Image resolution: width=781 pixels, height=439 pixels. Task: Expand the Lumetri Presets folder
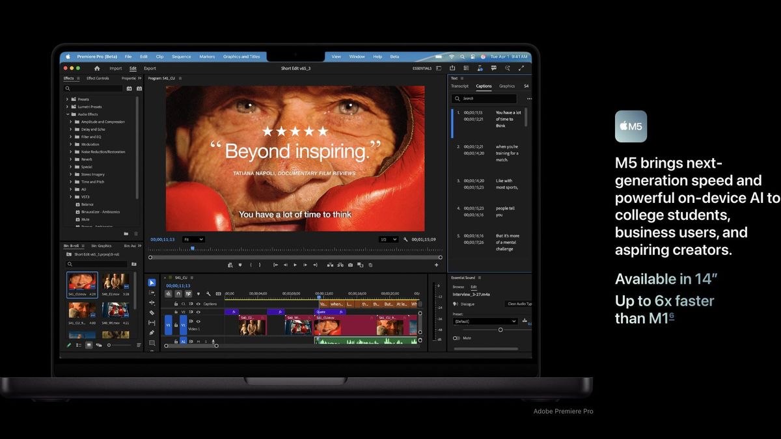67,107
